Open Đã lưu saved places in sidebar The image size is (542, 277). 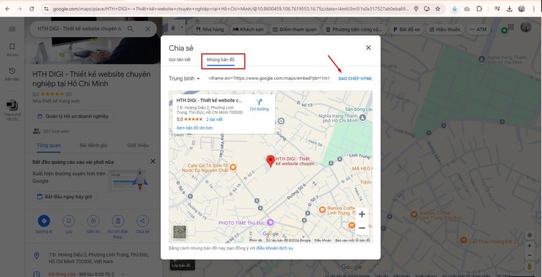click(x=12, y=50)
